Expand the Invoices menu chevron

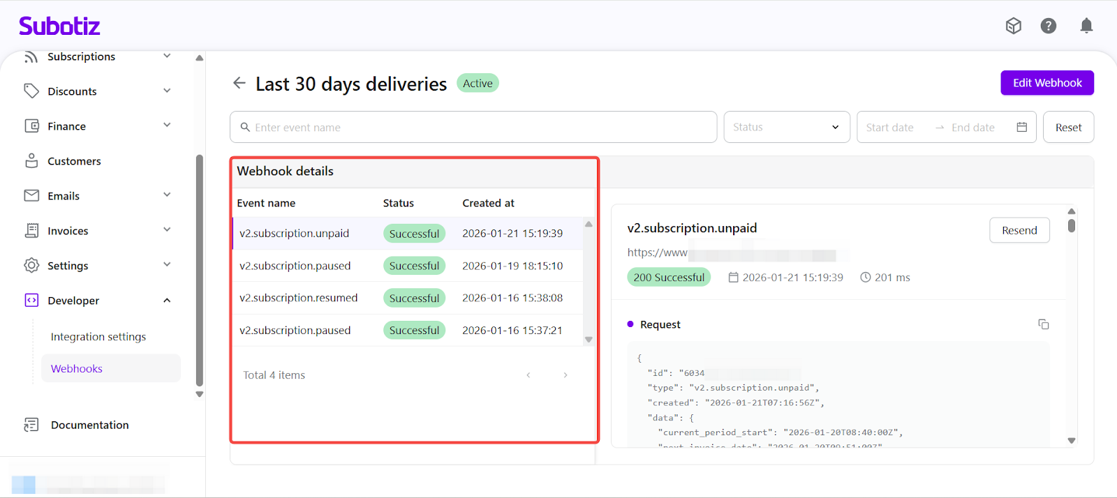(167, 230)
